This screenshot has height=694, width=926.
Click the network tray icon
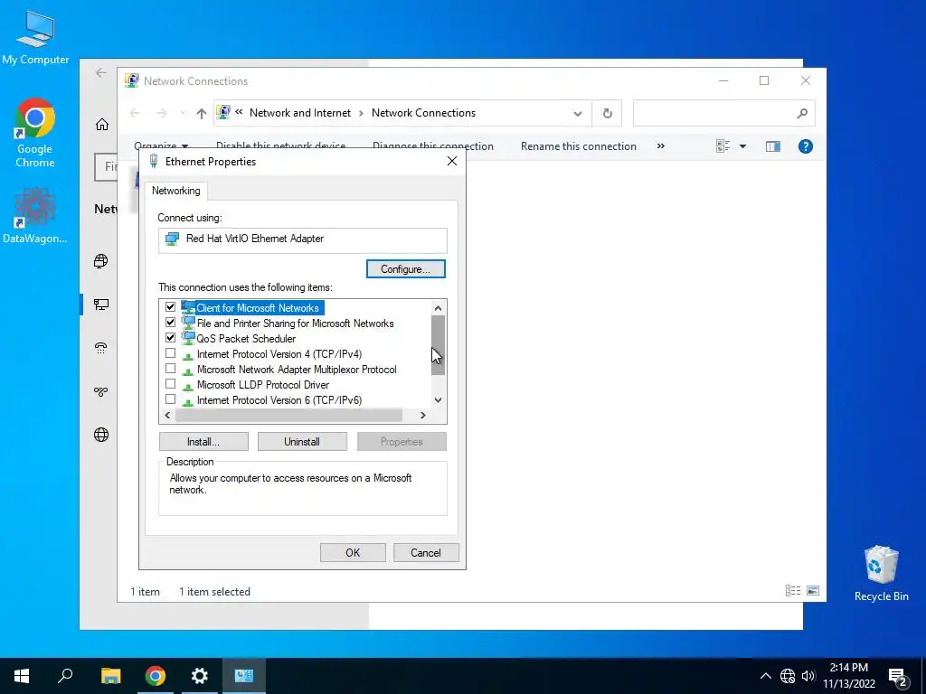788,676
